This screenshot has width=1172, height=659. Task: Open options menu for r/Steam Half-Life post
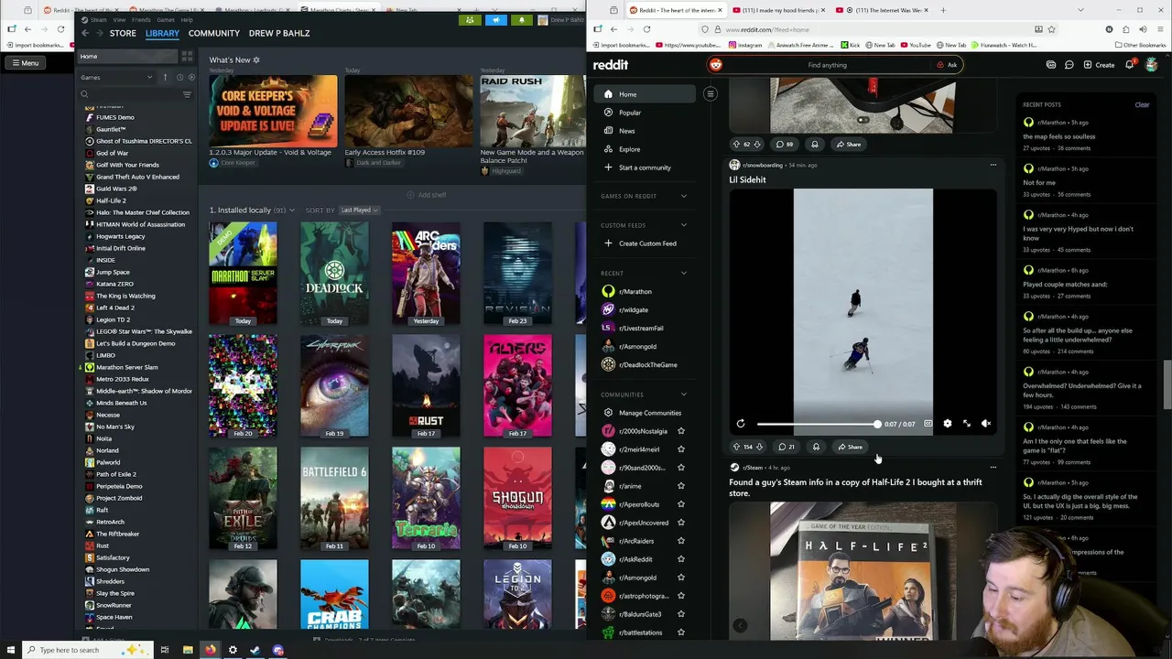pos(993,467)
